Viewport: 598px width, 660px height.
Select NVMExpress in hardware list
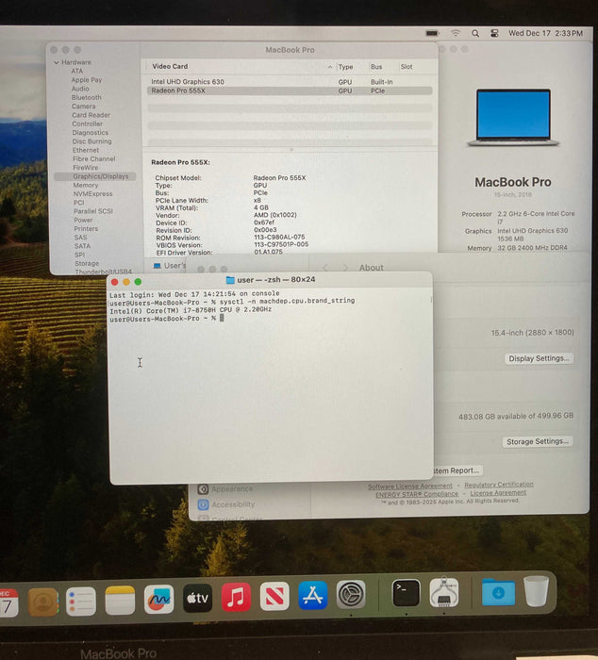point(92,194)
